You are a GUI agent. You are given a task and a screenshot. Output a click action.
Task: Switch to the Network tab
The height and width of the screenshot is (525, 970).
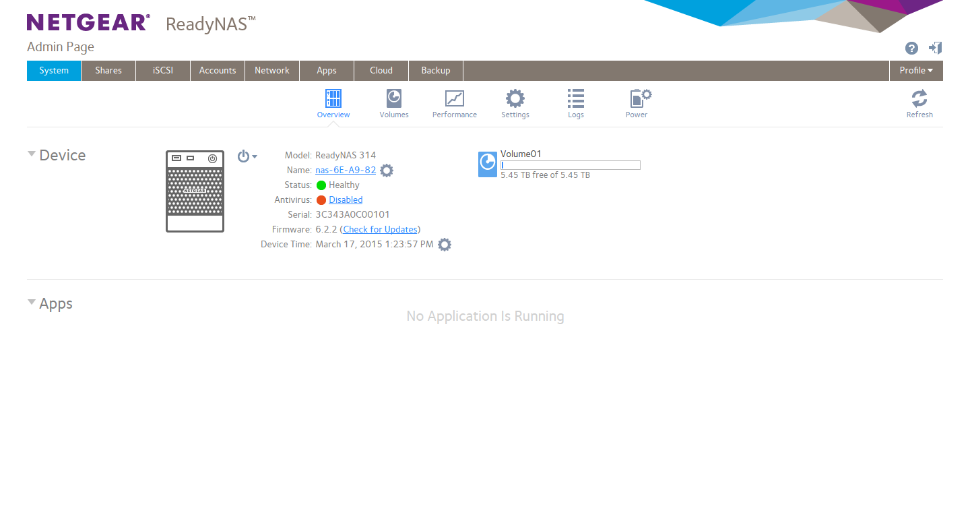(272, 71)
